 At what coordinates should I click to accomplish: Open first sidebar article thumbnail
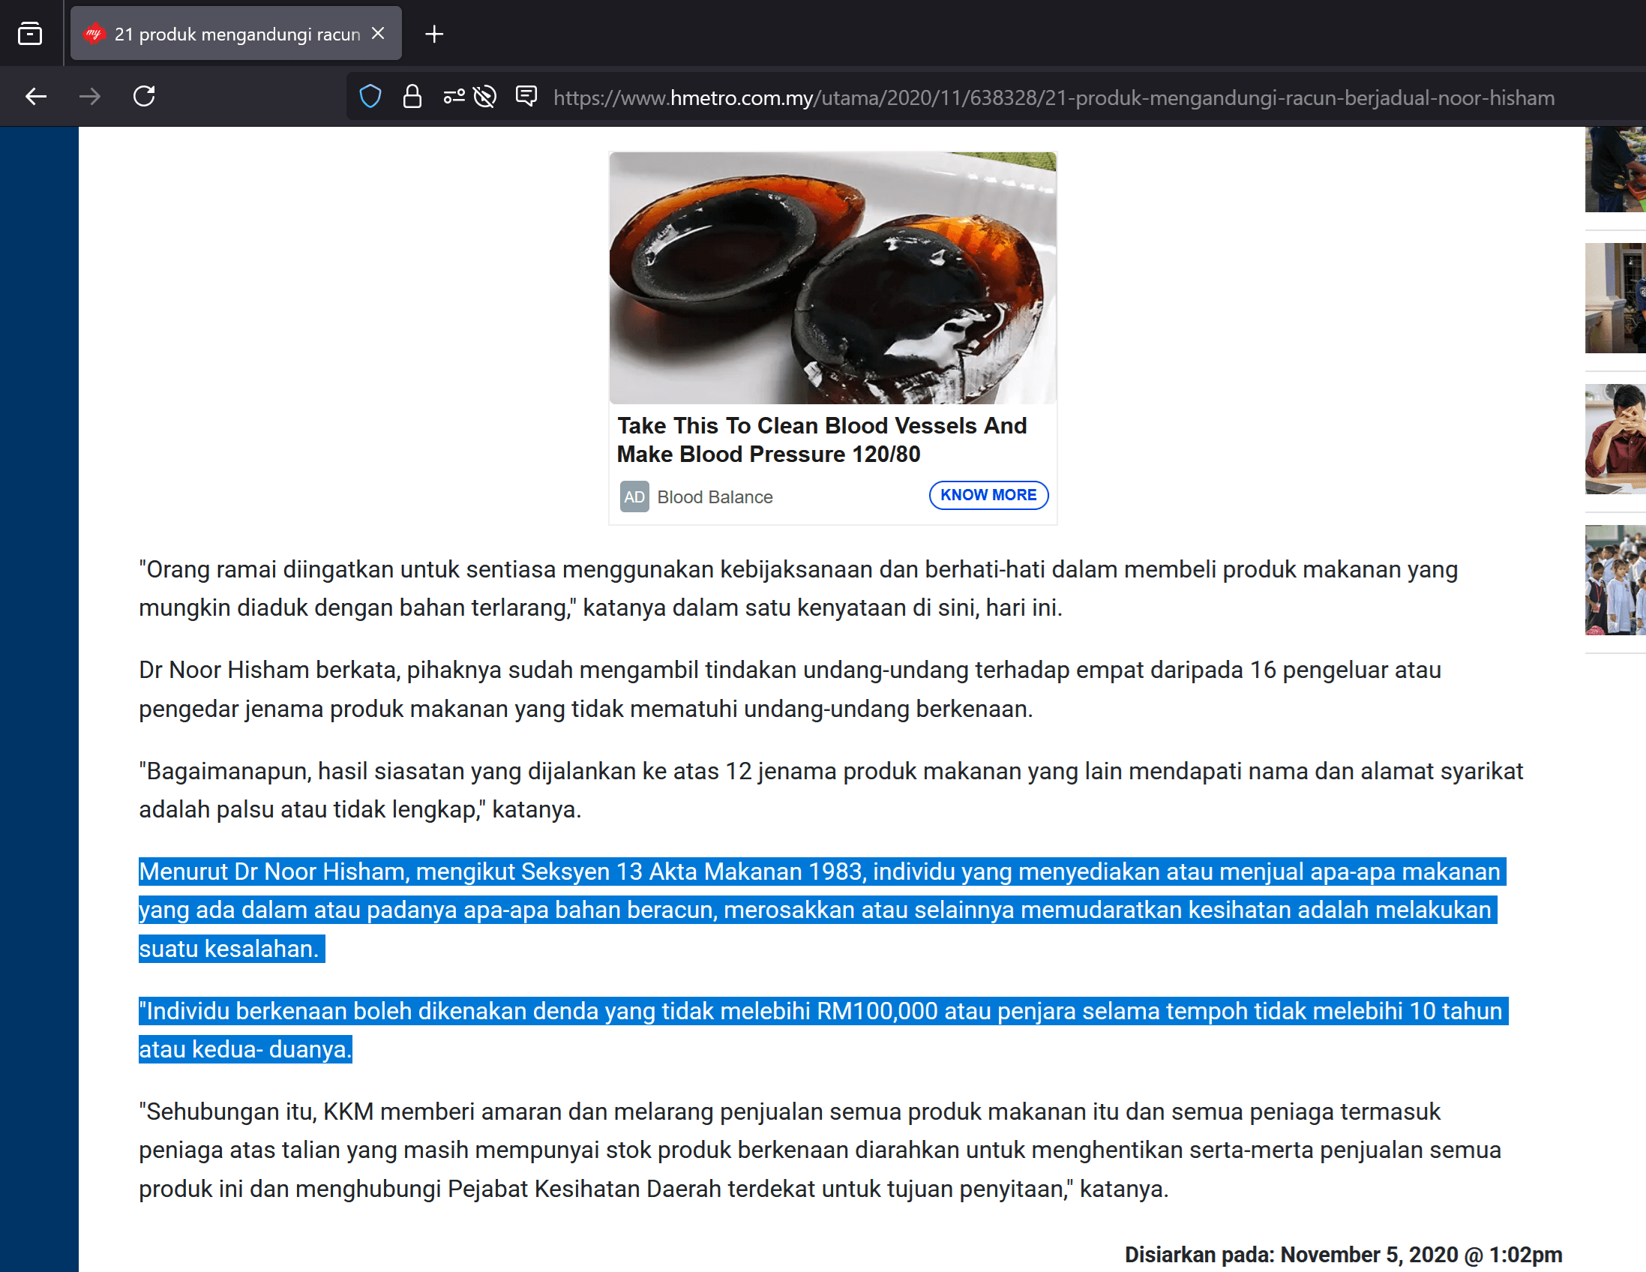(1615, 169)
